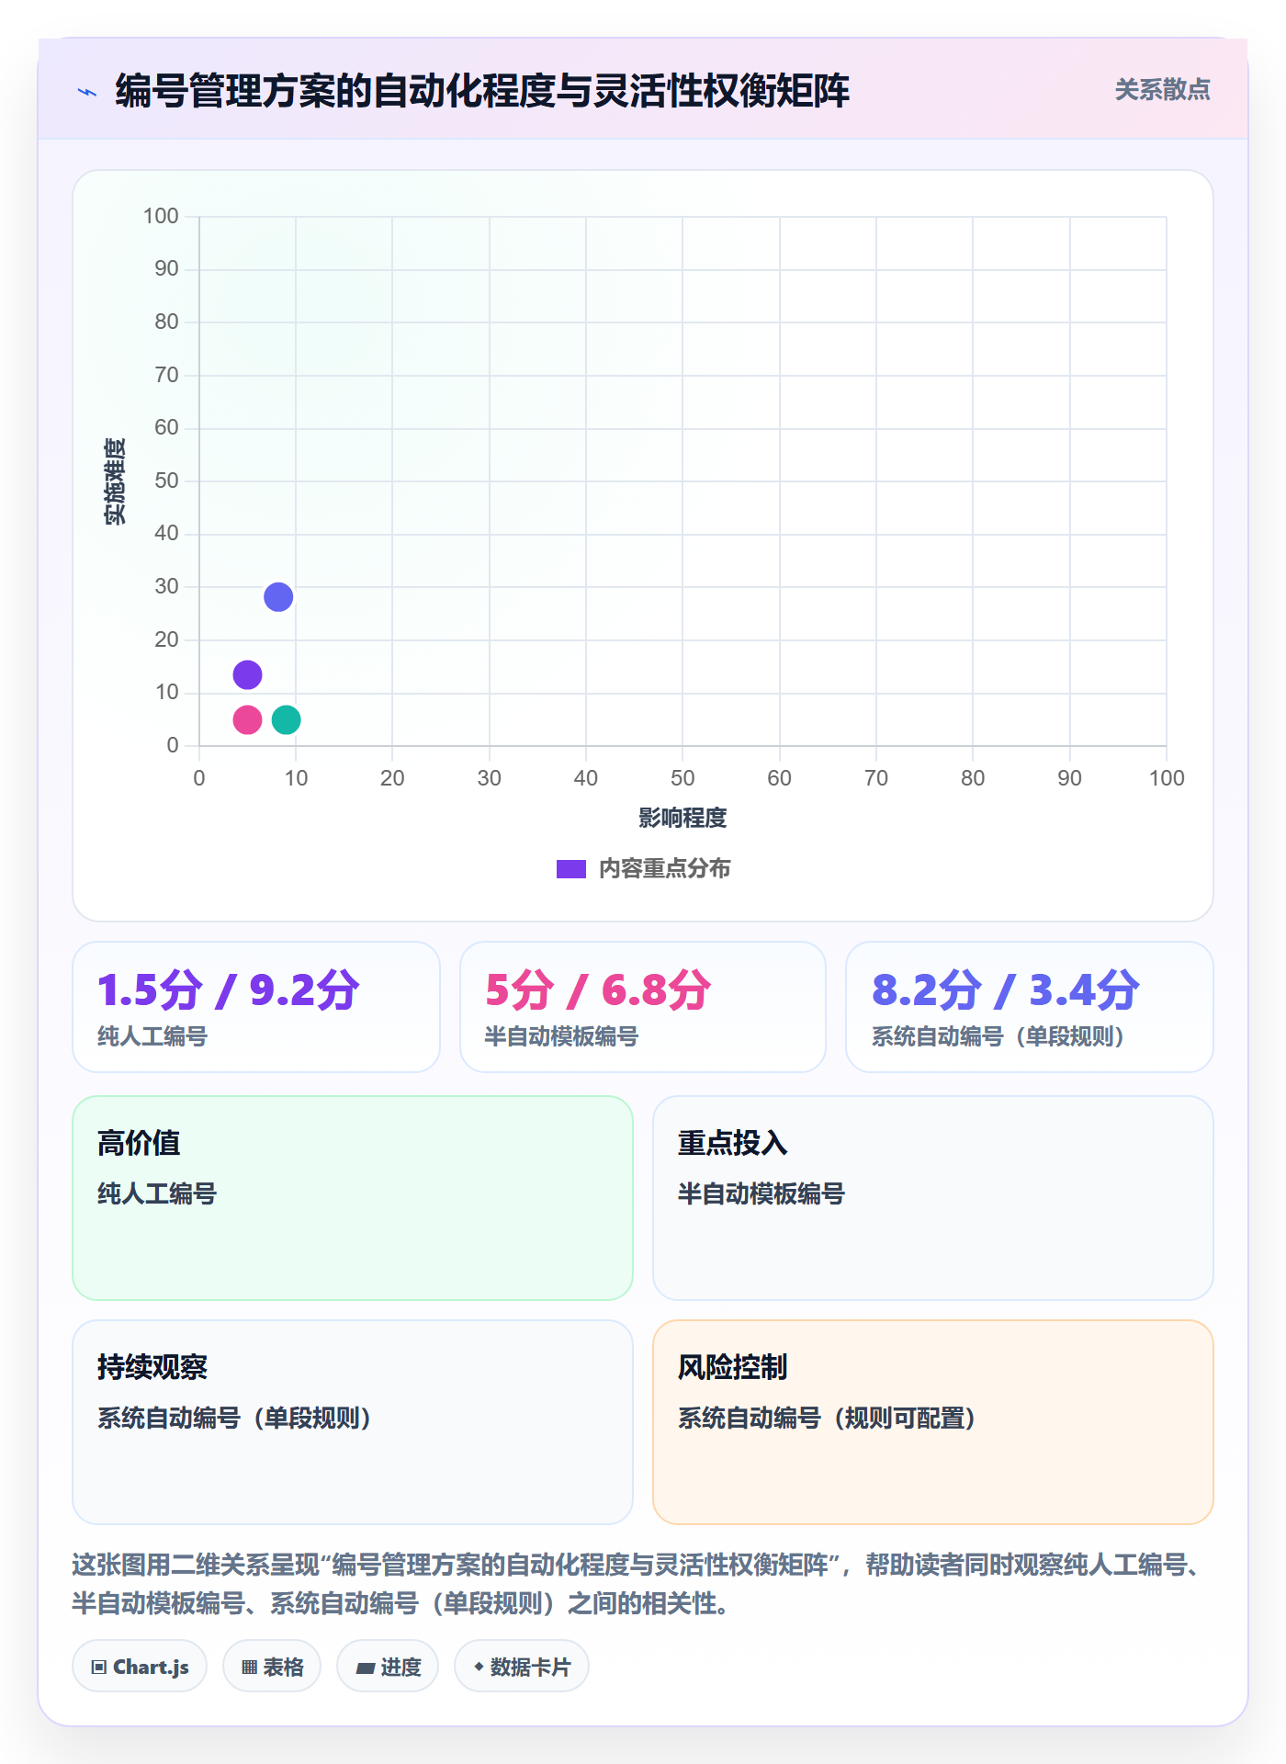Open the 1.5分 / 9.2分 纯人工编号 card
Viewport: 1286px width, 1764px height.
[256, 1007]
